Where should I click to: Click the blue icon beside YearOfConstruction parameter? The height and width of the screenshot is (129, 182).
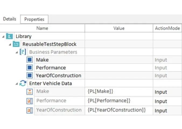pos(30,75)
